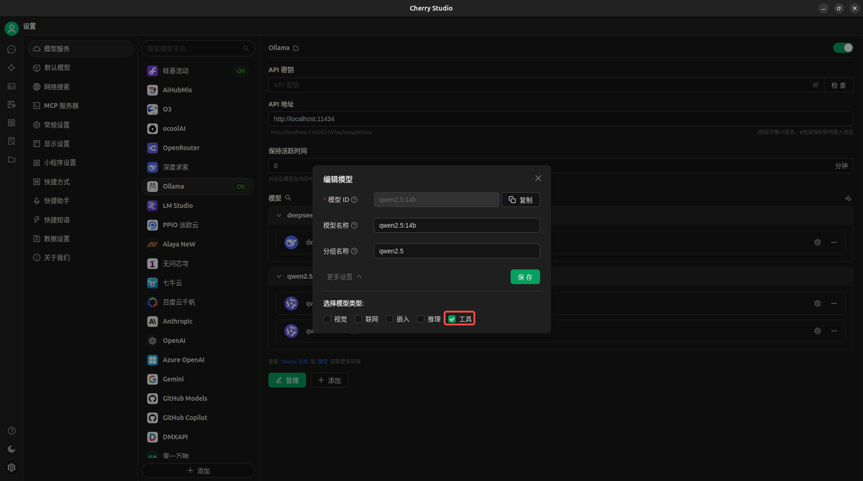
Task: Open the Ollama external link icon
Action: (x=296, y=48)
